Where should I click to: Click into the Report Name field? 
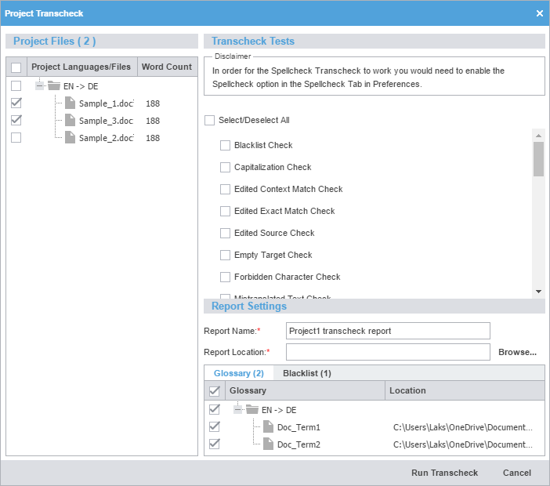388,331
